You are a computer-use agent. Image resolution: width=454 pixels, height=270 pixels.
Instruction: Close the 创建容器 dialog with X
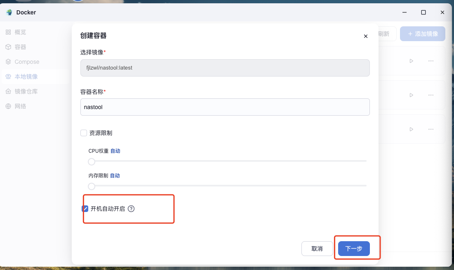tap(365, 36)
